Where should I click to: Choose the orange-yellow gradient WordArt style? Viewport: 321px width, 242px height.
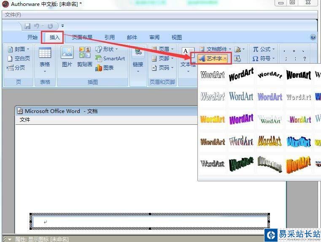213,119
